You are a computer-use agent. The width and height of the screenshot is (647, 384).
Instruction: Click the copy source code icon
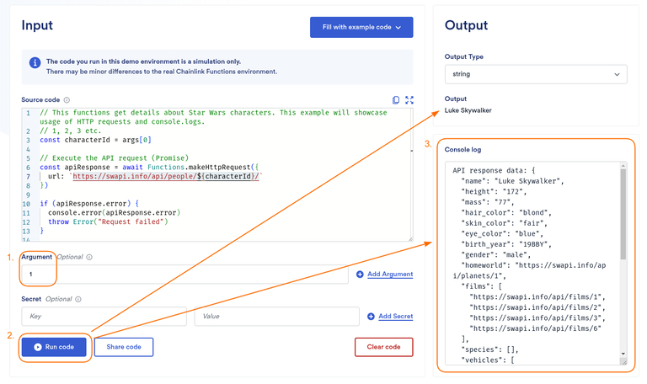pos(396,99)
